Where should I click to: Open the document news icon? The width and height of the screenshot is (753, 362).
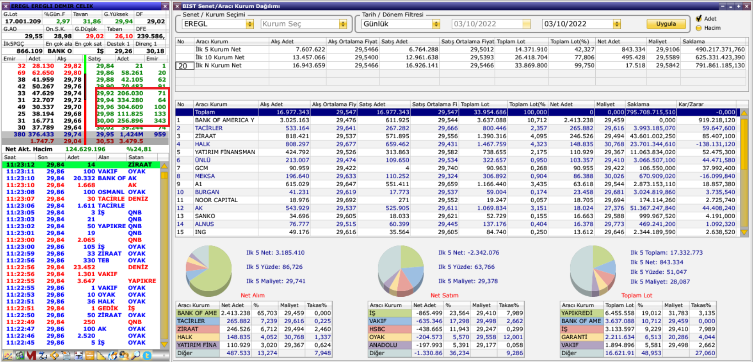click(66, 355)
